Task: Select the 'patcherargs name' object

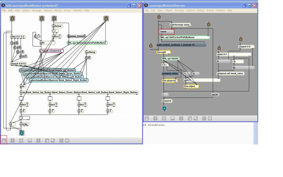Action: [x=180, y=25]
